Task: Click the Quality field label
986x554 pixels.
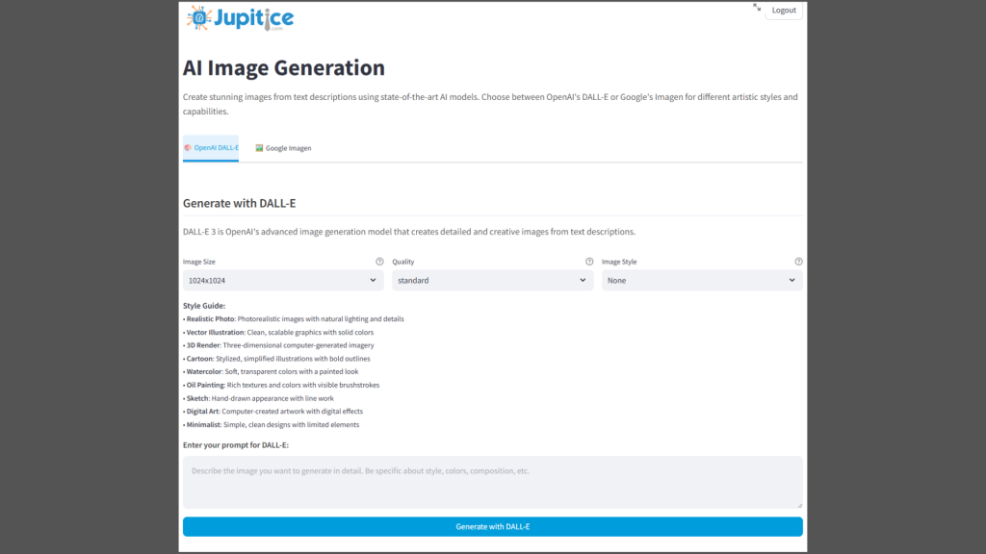Action: (x=403, y=262)
